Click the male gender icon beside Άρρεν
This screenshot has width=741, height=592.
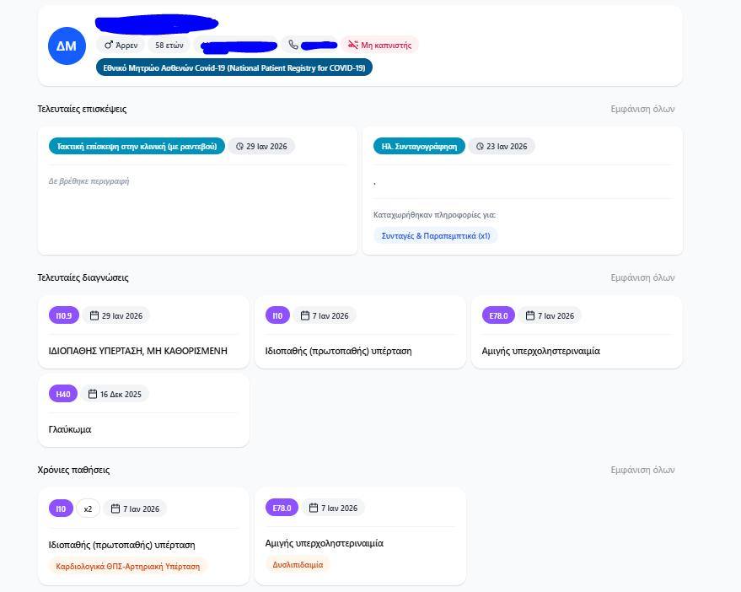108,46
